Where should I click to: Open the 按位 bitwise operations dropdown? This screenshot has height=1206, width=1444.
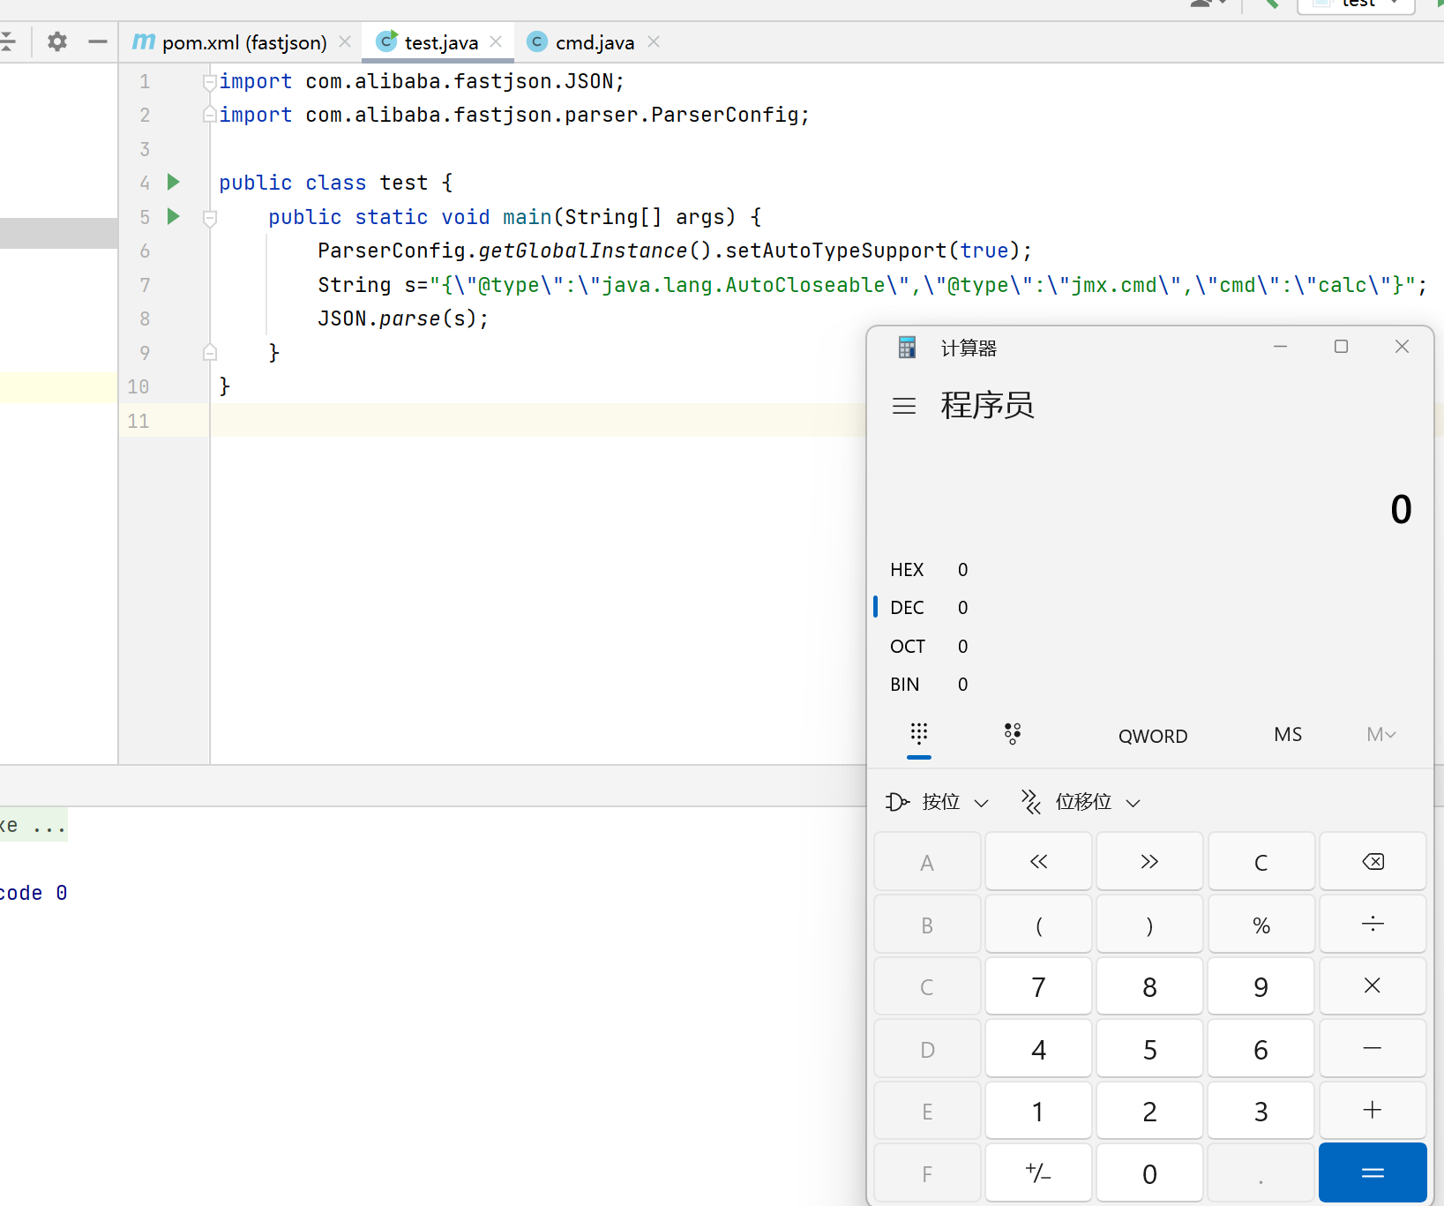tap(937, 802)
